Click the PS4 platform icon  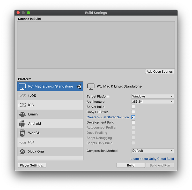click(22, 142)
